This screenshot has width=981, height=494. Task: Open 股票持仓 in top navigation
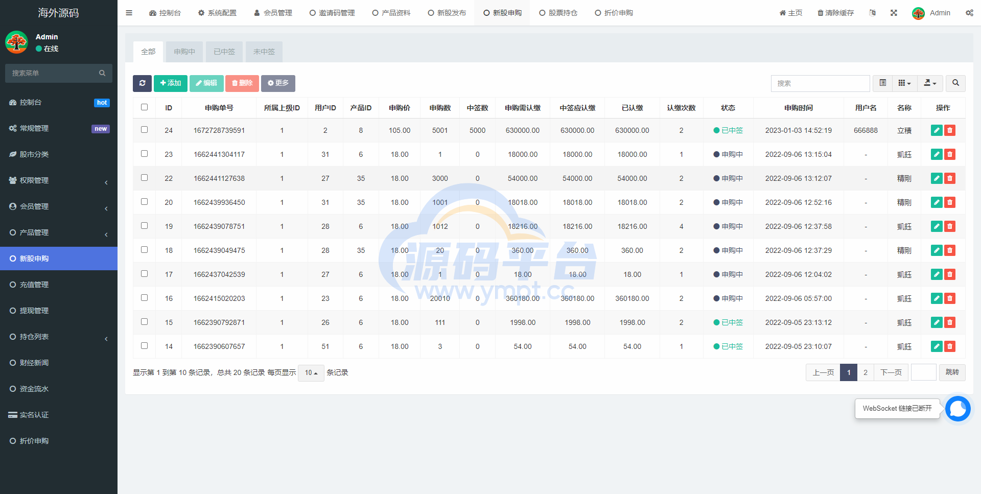click(558, 13)
